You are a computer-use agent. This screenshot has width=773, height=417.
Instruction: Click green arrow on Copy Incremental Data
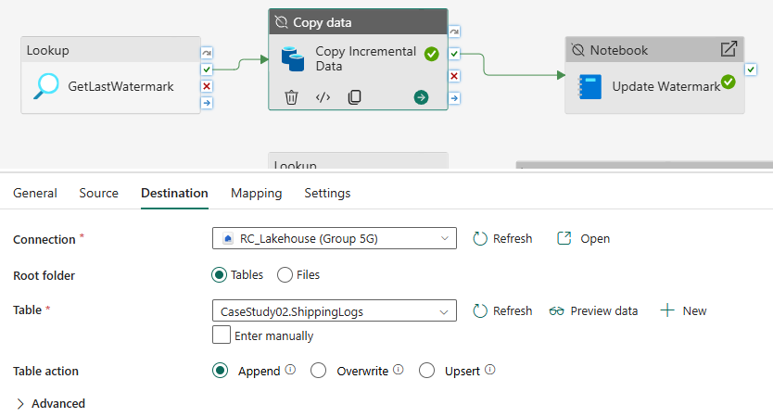click(421, 97)
